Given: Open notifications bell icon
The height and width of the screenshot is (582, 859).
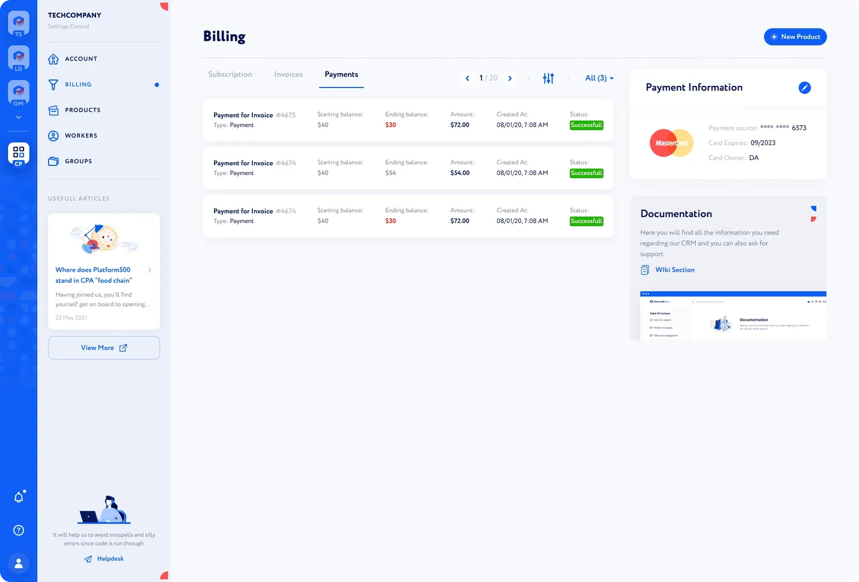Looking at the screenshot, I should click(x=19, y=497).
